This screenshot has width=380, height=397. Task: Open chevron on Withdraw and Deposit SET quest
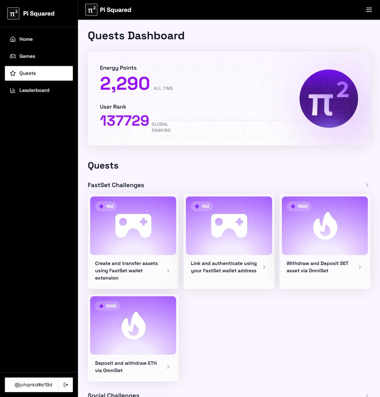click(360, 267)
